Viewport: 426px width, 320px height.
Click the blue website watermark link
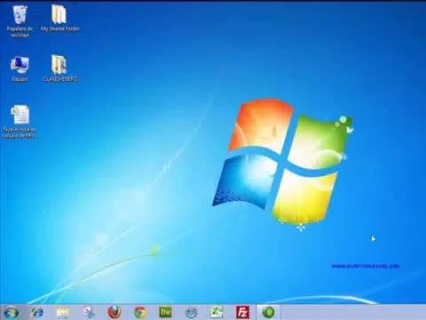point(365,266)
